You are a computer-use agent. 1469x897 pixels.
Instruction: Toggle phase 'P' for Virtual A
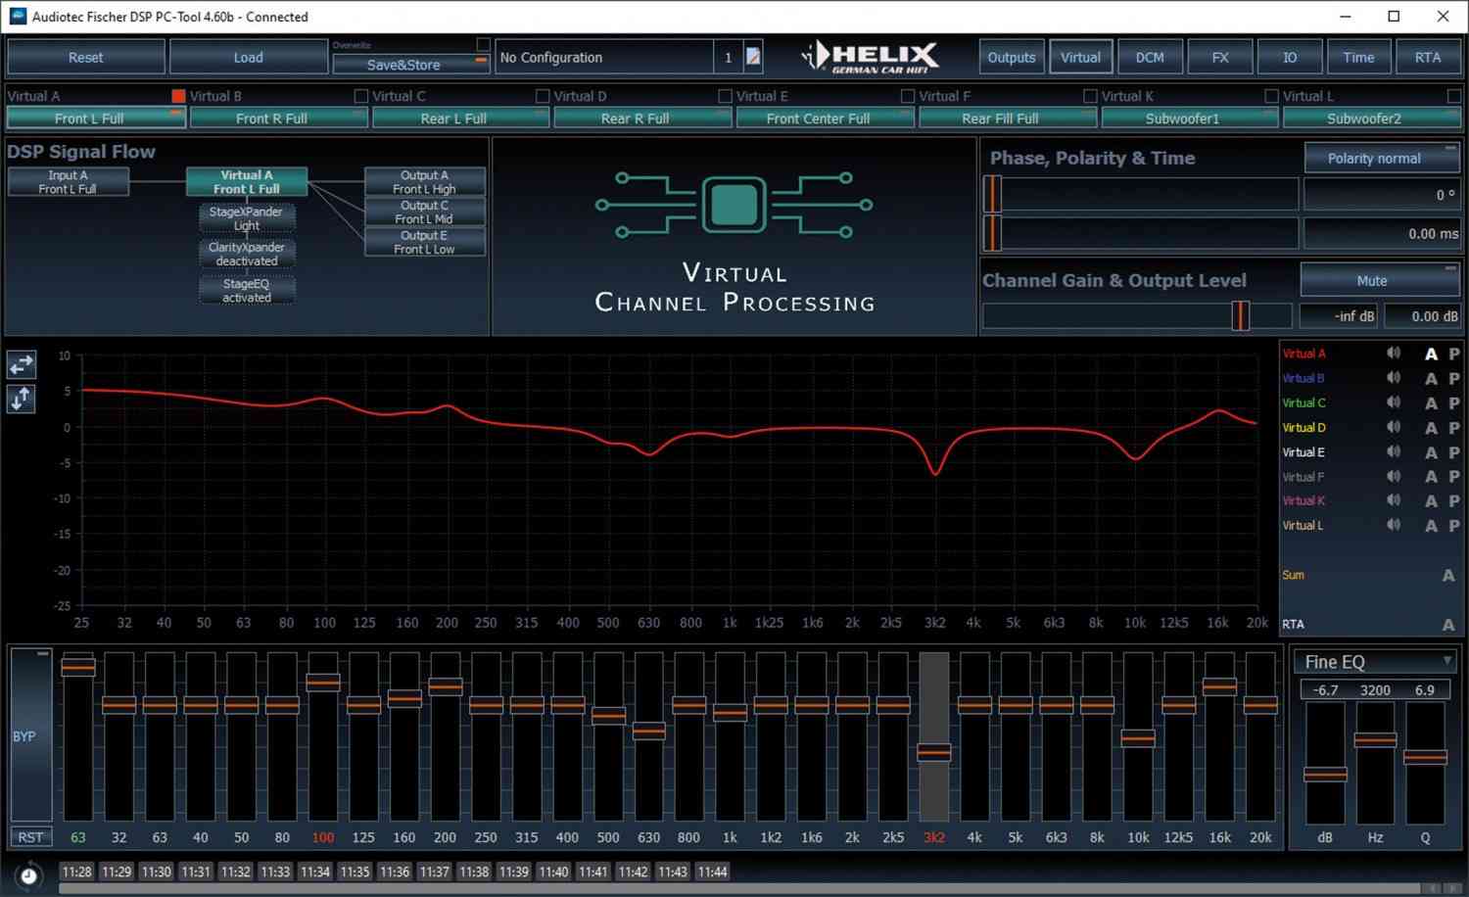[1454, 354]
